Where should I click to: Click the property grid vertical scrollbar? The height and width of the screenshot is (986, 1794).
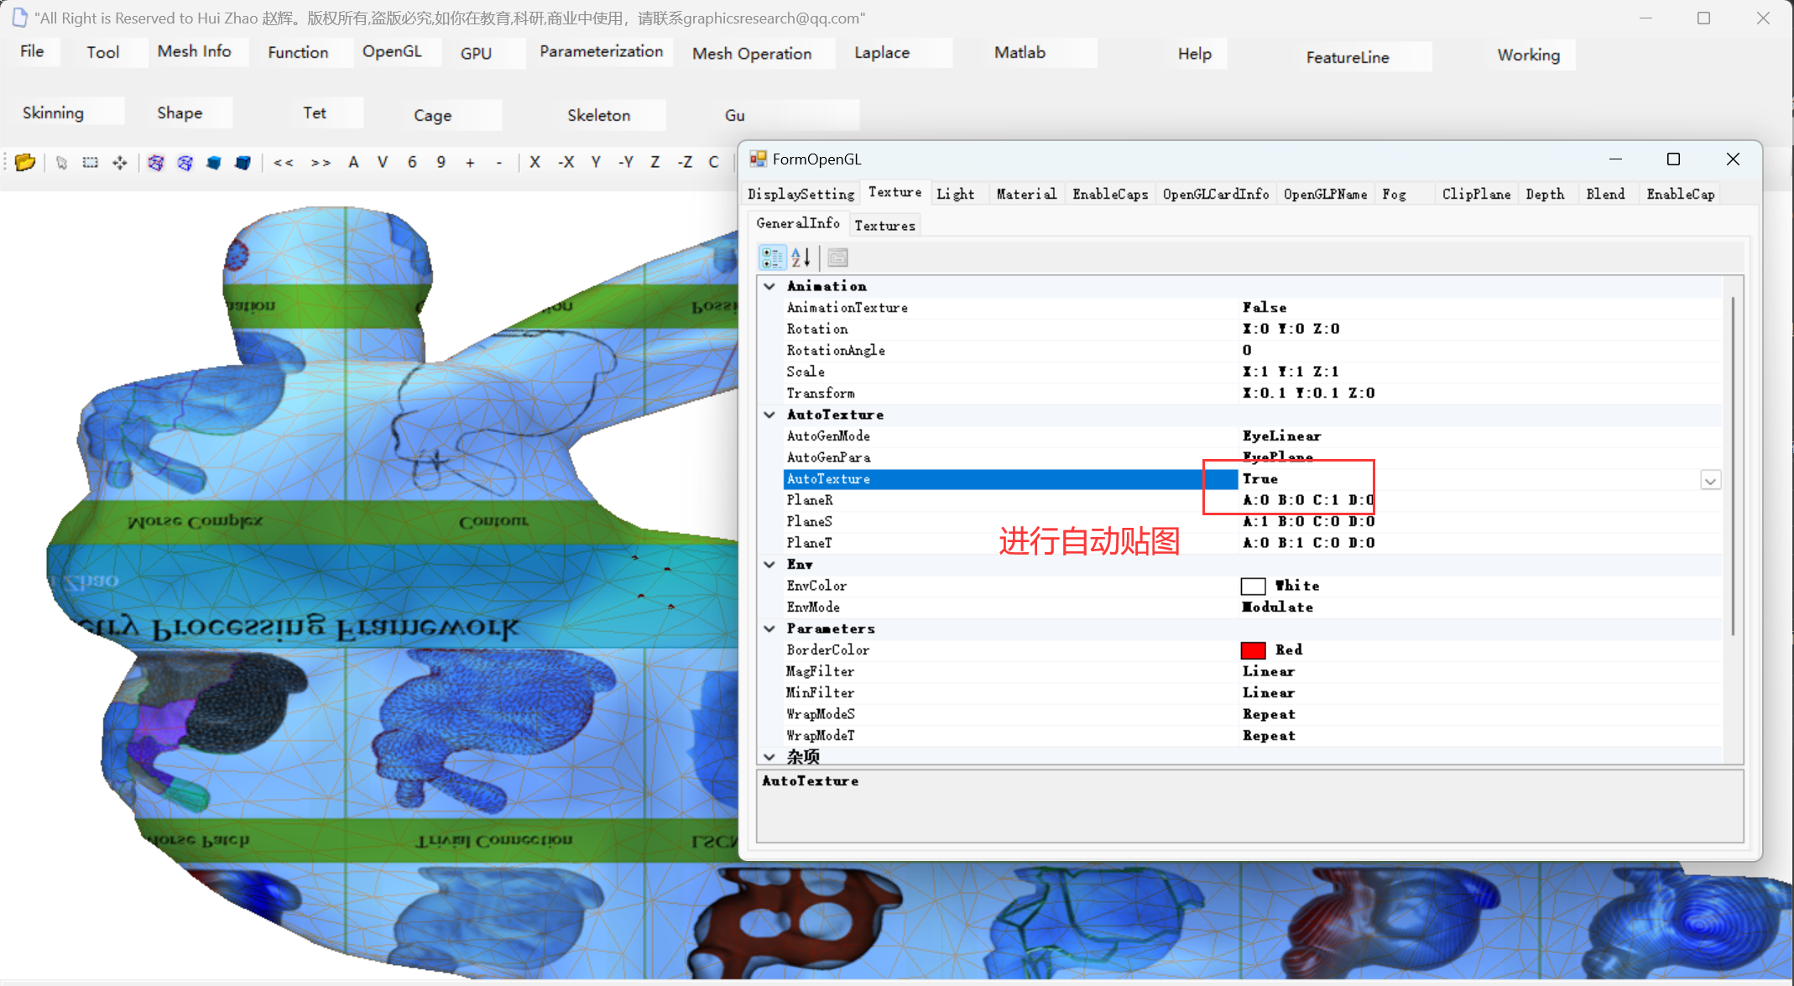1732,466
